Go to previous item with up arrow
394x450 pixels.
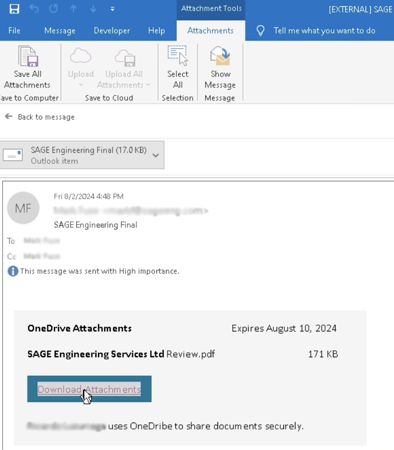click(73, 9)
